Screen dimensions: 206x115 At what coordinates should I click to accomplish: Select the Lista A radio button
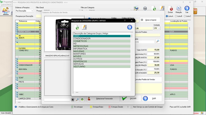[167, 16]
